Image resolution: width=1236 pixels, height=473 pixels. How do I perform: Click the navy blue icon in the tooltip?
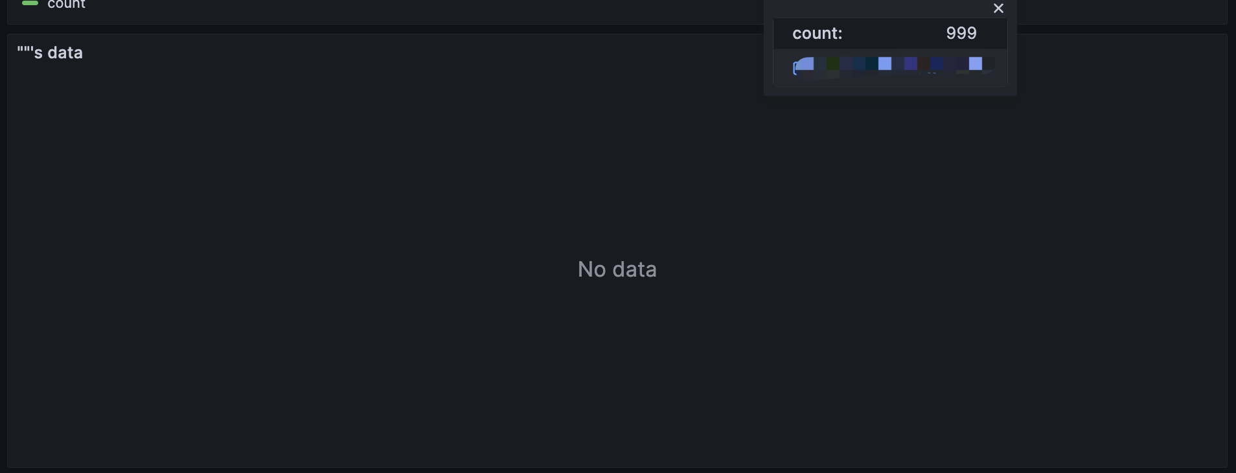pos(937,63)
